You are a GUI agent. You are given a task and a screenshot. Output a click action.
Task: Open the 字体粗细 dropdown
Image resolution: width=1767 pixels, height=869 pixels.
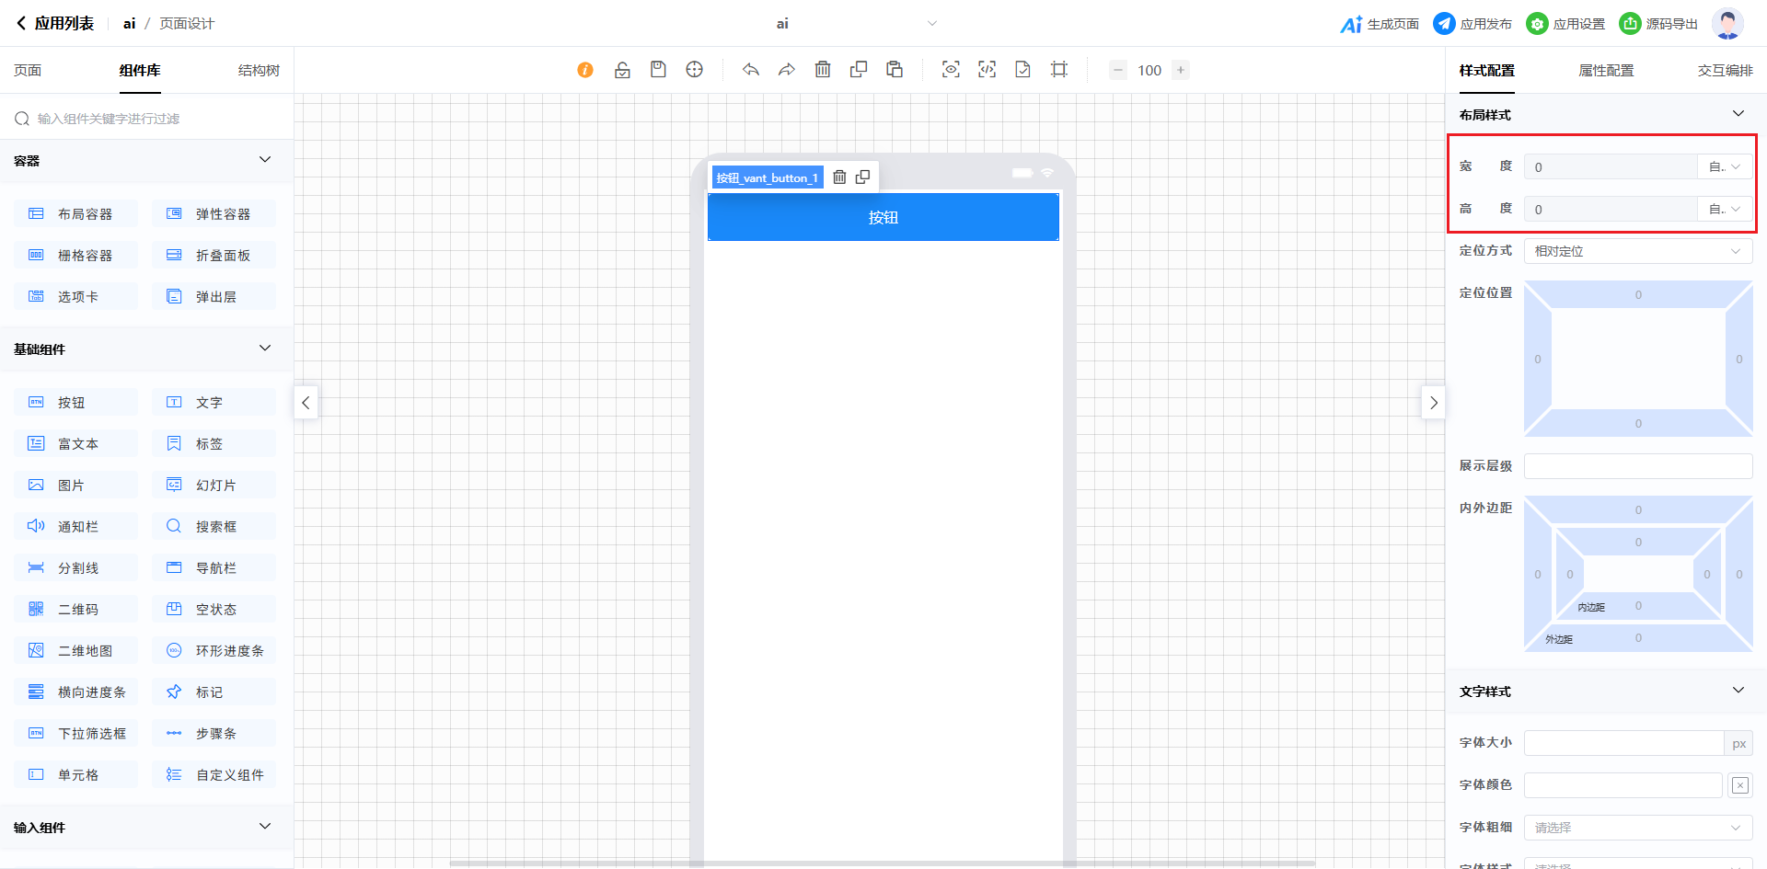(x=1637, y=828)
